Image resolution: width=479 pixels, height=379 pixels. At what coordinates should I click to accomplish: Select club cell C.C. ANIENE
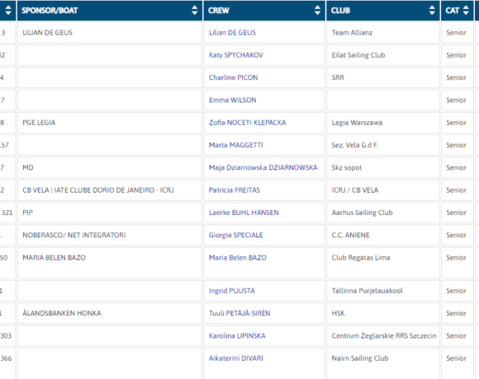(383, 235)
